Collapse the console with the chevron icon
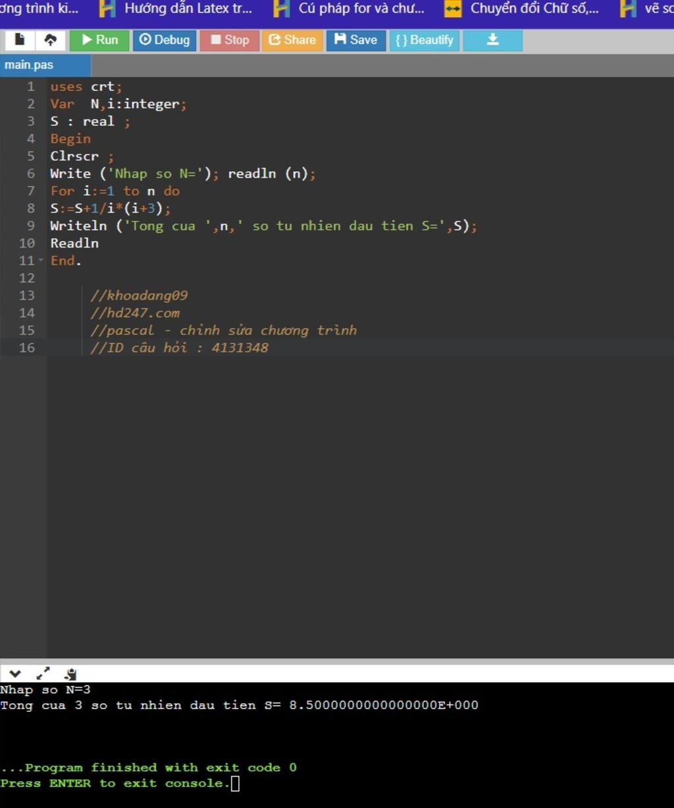The height and width of the screenshot is (808, 674). pos(15,674)
